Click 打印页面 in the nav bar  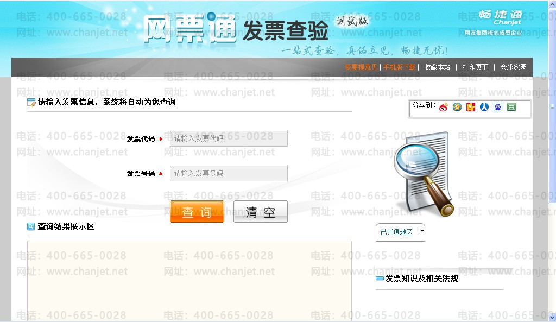pyautogui.click(x=475, y=67)
